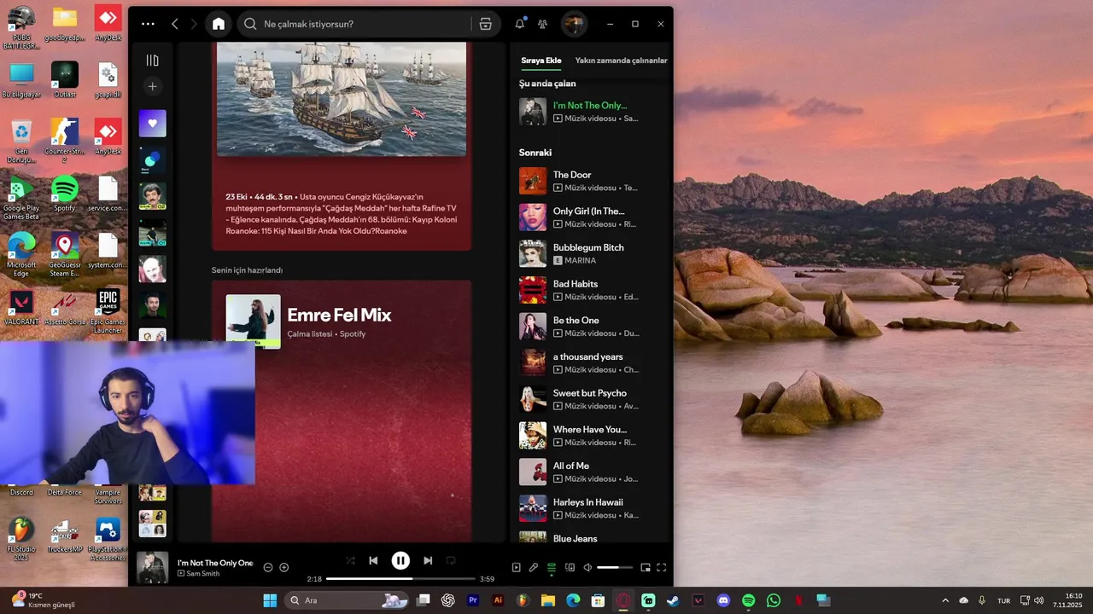Open the miniplayer
Image resolution: width=1093 pixels, height=614 pixels.
coord(646,567)
